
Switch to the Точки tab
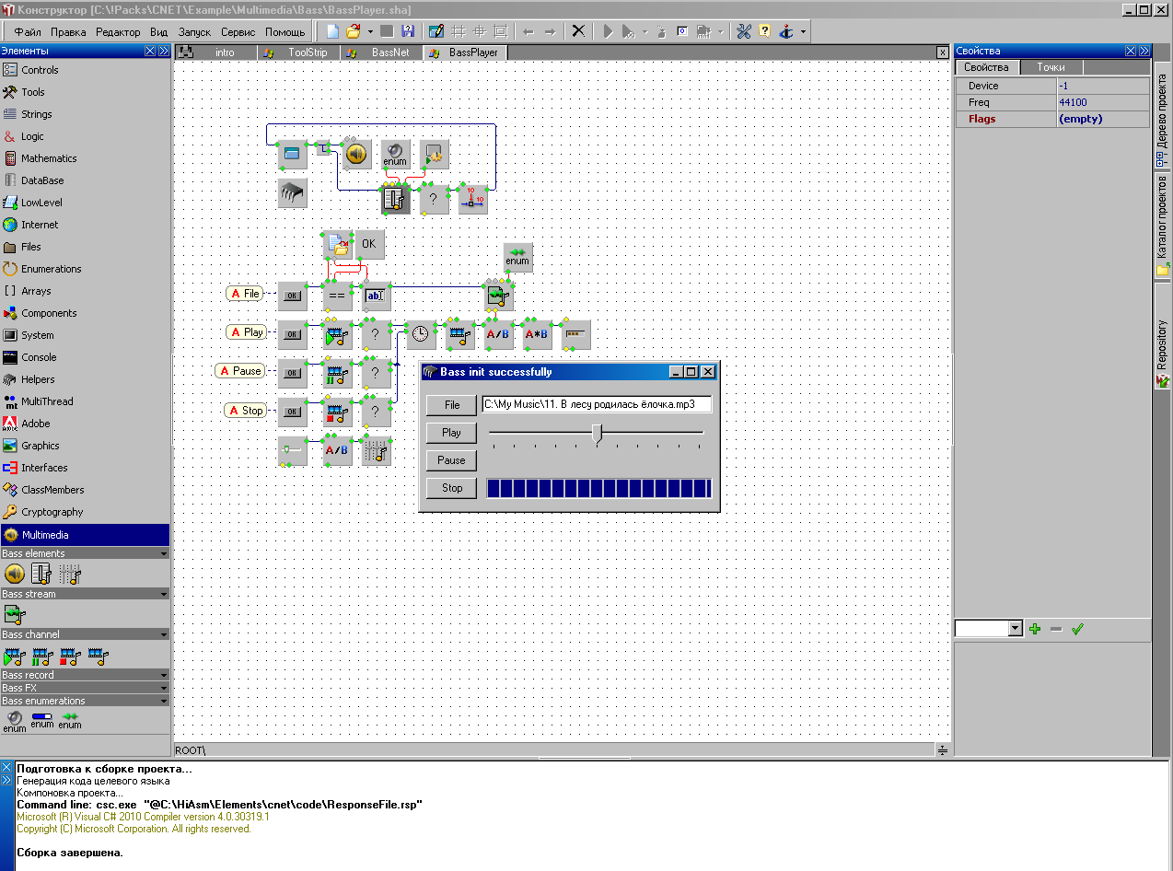[x=1051, y=67]
